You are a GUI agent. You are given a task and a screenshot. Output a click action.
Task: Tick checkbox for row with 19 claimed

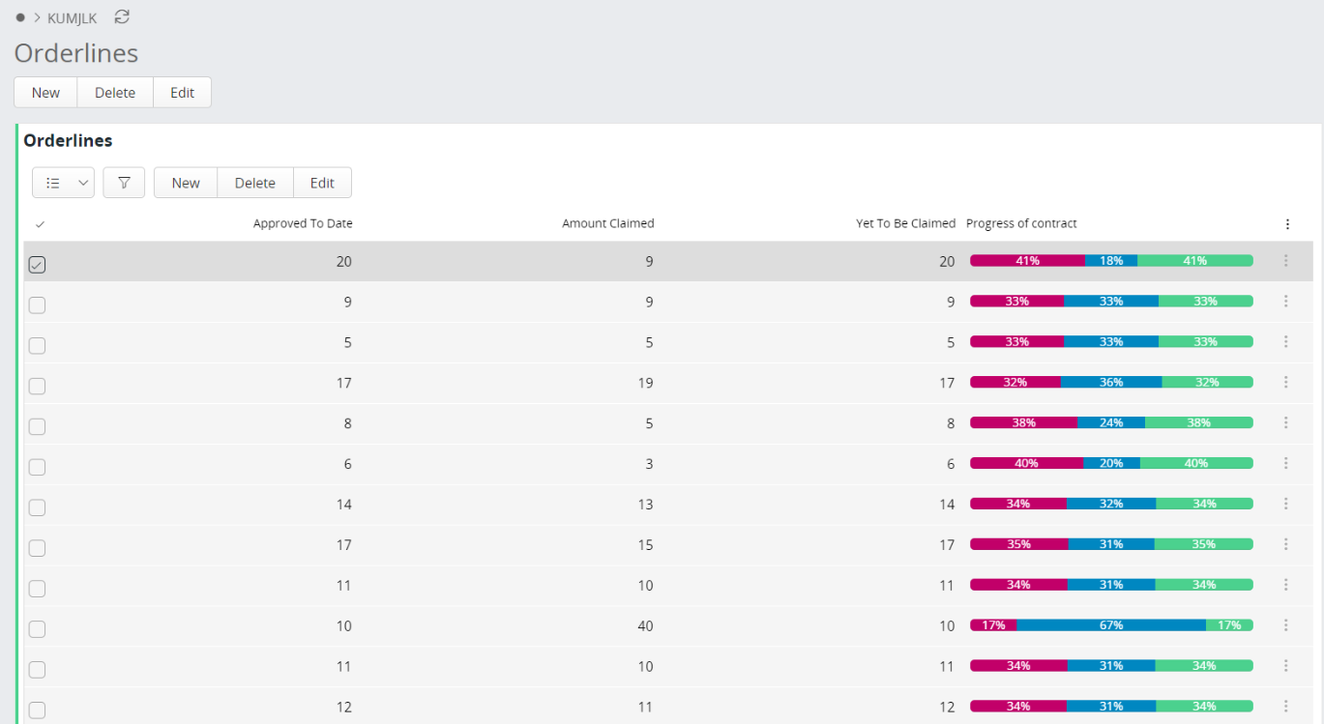pyautogui.click(x=37, y=387)
